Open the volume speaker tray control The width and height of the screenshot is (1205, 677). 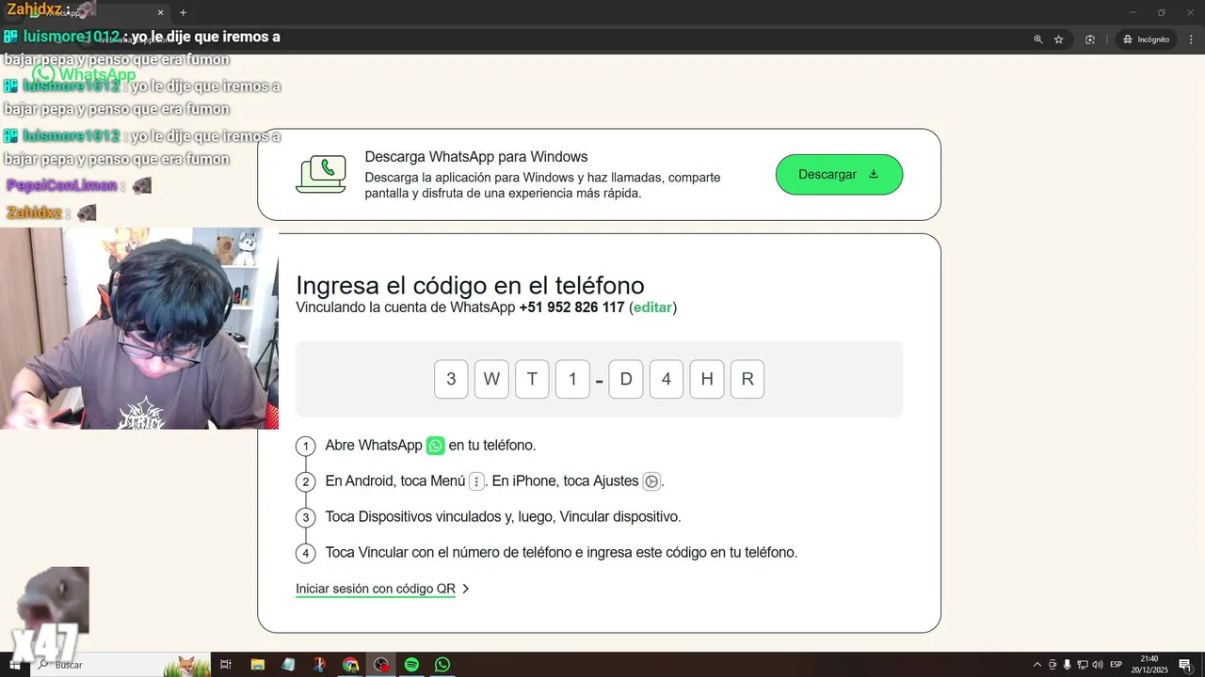point(1097,665)
